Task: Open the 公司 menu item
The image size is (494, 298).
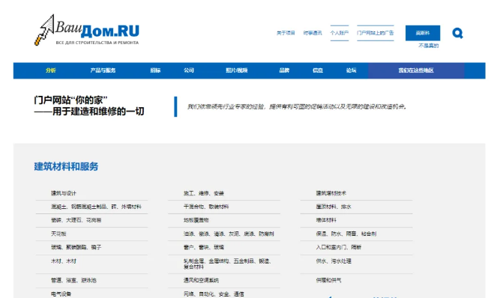Action: click(189, 70)
